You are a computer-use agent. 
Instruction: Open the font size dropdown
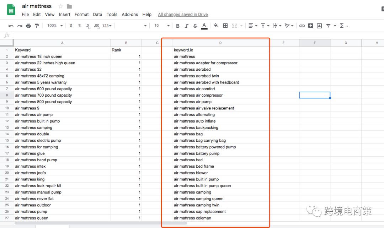click(x=162, y=26)
